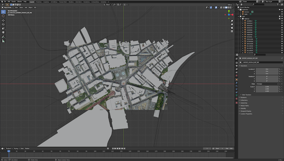Switch perspective/orthographic via grid icon

(232, 31)
